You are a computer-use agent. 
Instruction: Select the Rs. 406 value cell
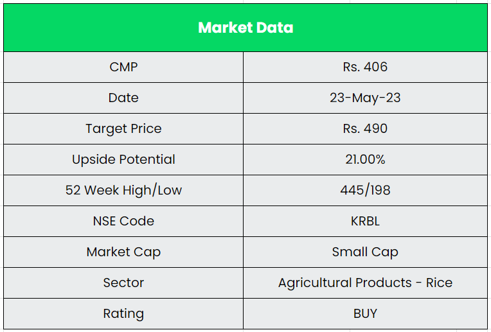365,67
